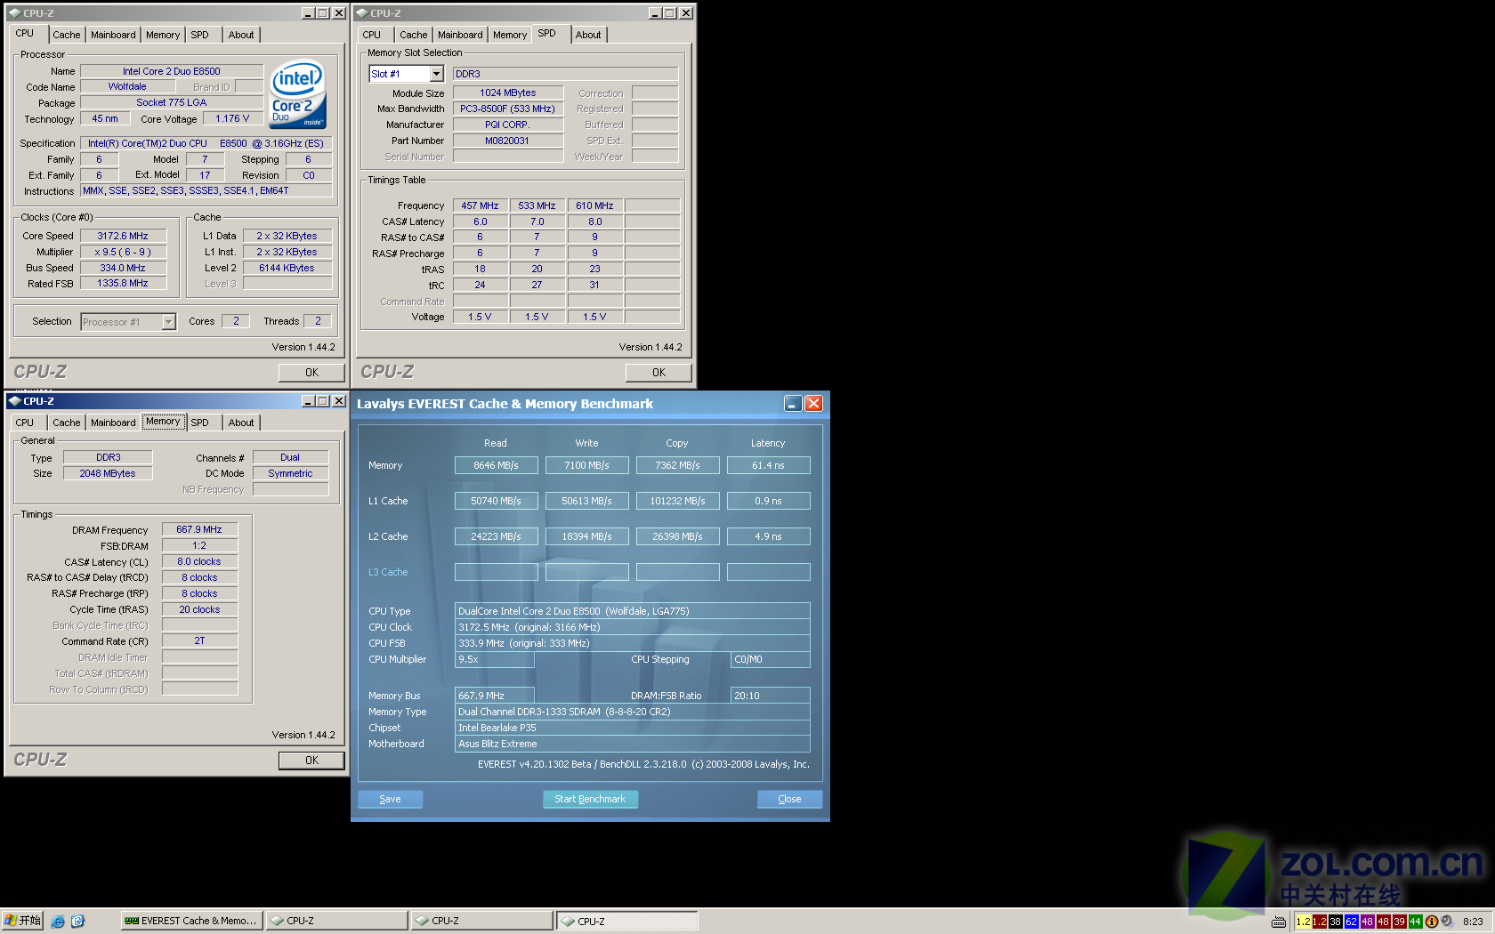Click the keyboard language bar icon
The height and width of the screenshot is (934, 1495).
coord(1279,922)
